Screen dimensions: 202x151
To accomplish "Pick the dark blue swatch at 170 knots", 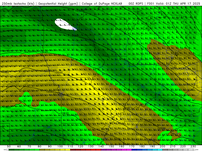I will coord(134,150).
